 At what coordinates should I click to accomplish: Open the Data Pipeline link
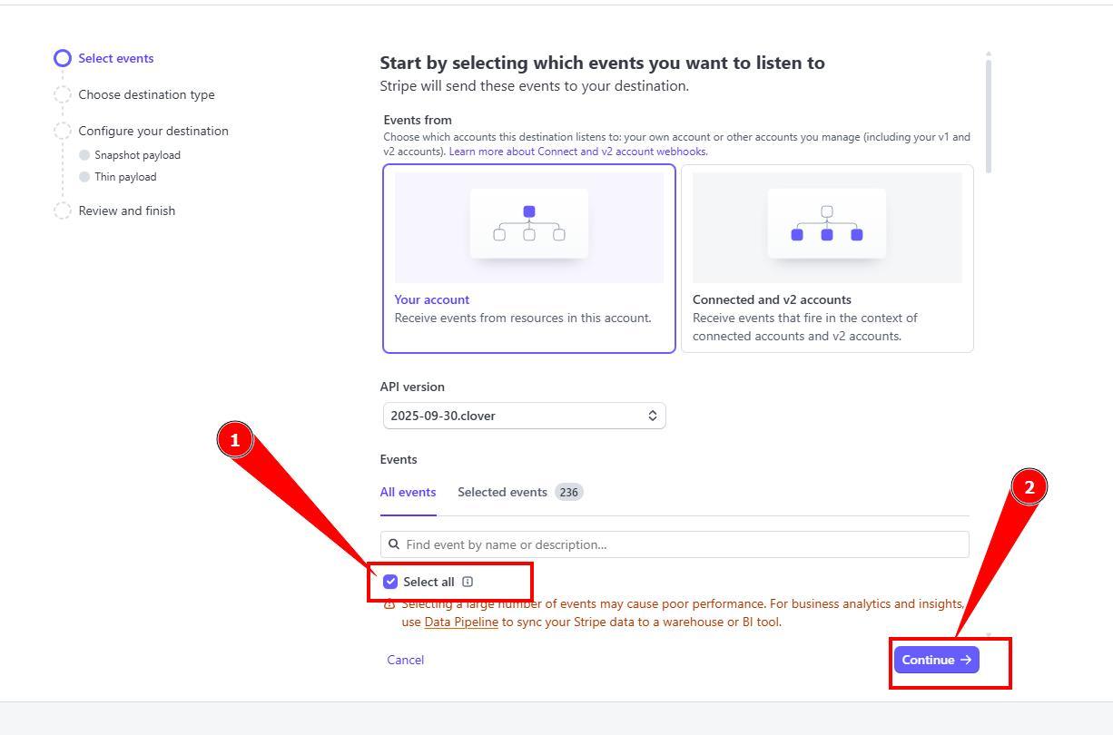pos(461,622)
